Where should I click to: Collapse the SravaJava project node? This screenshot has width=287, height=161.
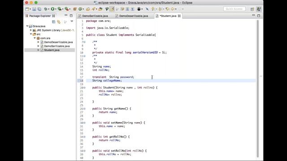27,26
